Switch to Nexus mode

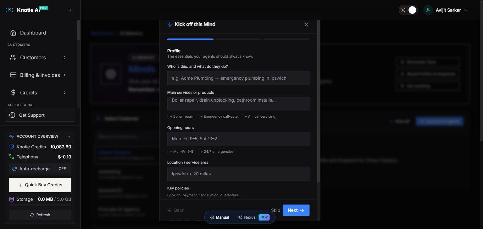[x=253, y=217]
